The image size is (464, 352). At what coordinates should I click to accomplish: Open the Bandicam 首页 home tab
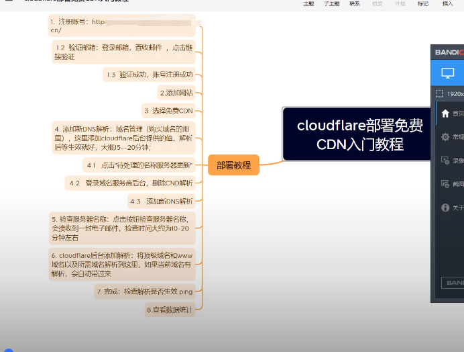tap(452, 114)
